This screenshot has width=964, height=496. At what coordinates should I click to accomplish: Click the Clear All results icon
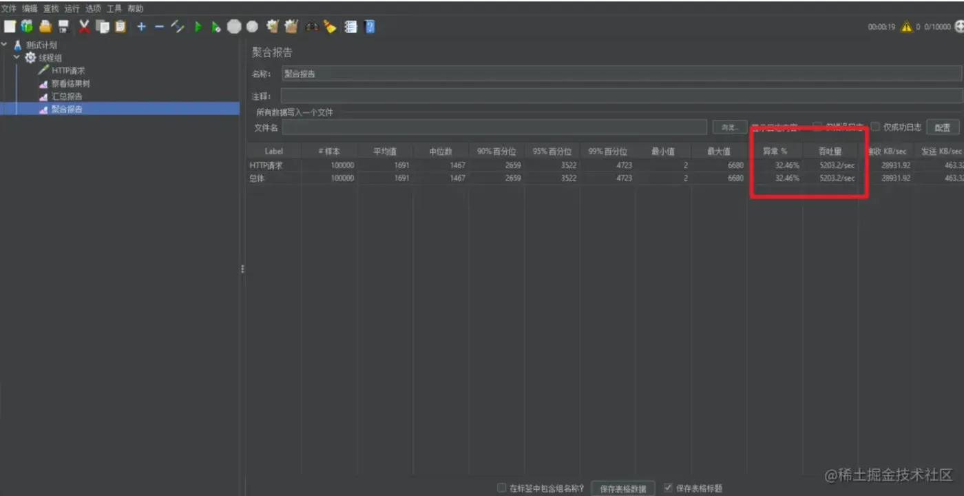[x=291, y=27]
